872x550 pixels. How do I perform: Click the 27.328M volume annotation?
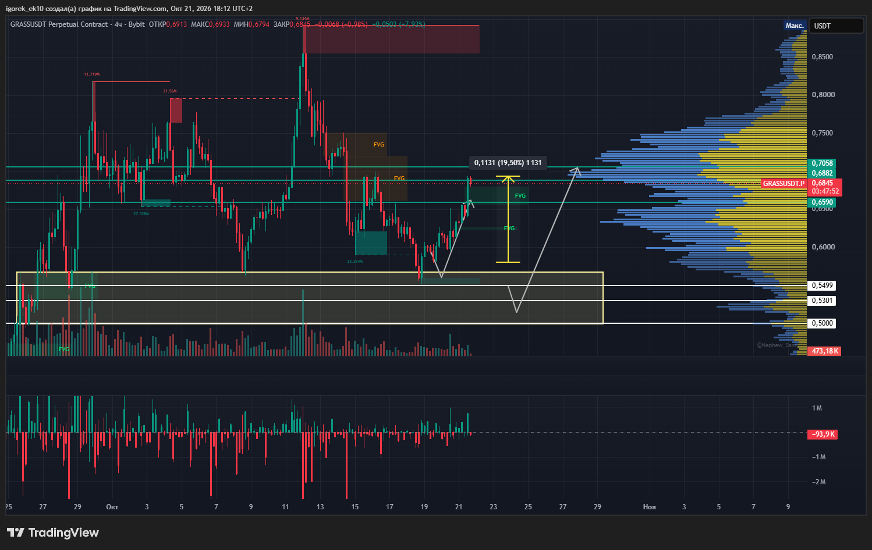pos(141,214)
